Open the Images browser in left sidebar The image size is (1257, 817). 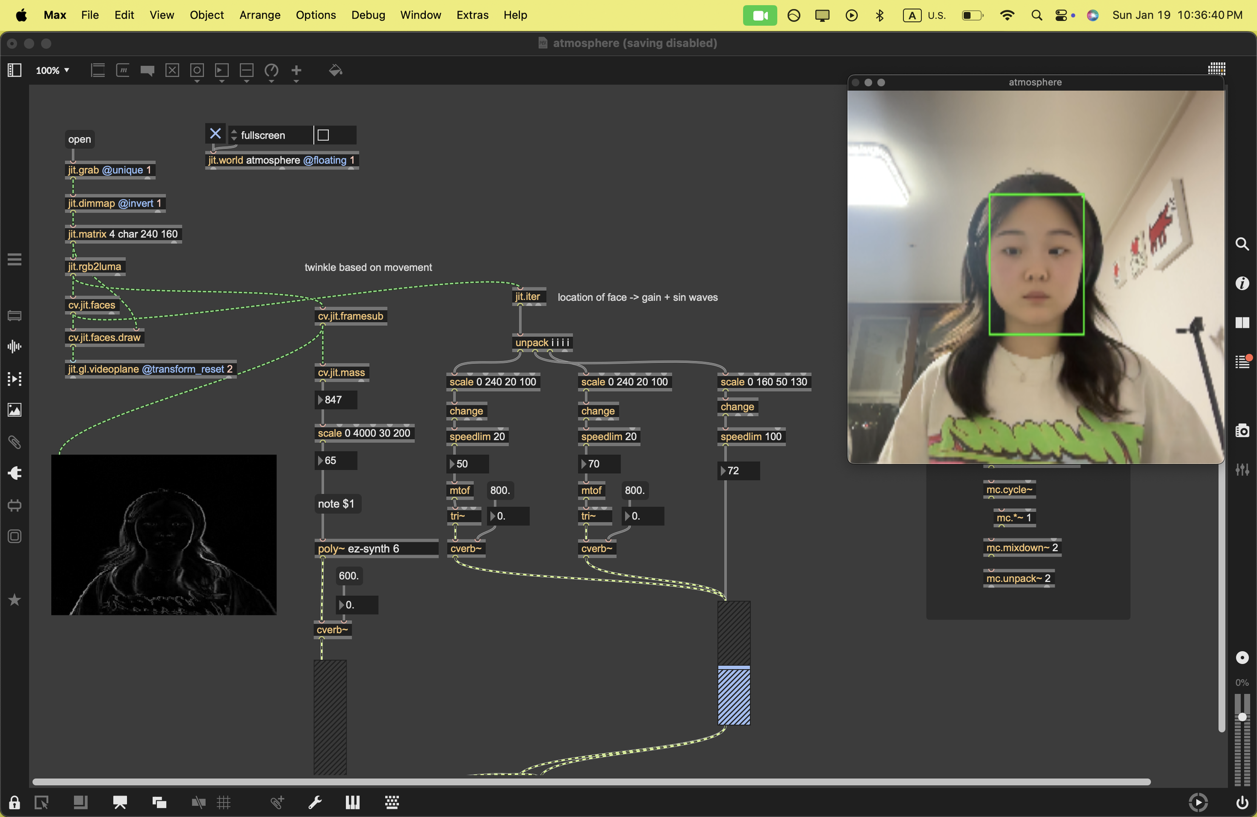14,410
